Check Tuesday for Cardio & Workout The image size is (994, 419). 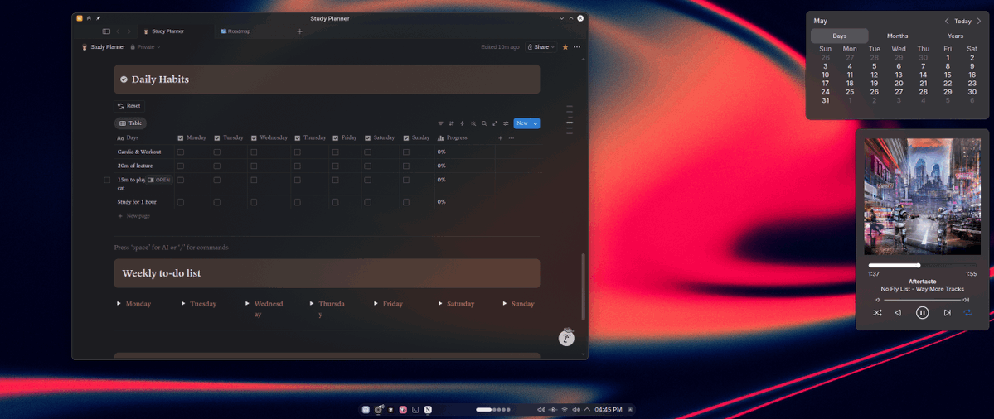(x=217, y=152)
